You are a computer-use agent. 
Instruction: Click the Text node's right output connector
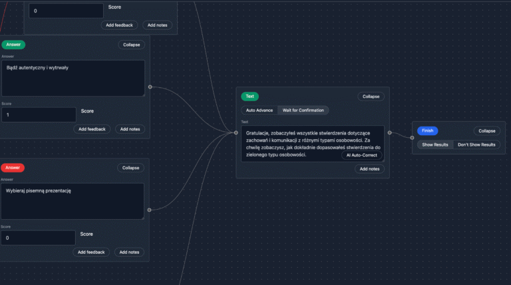click(x=389, y=133)
